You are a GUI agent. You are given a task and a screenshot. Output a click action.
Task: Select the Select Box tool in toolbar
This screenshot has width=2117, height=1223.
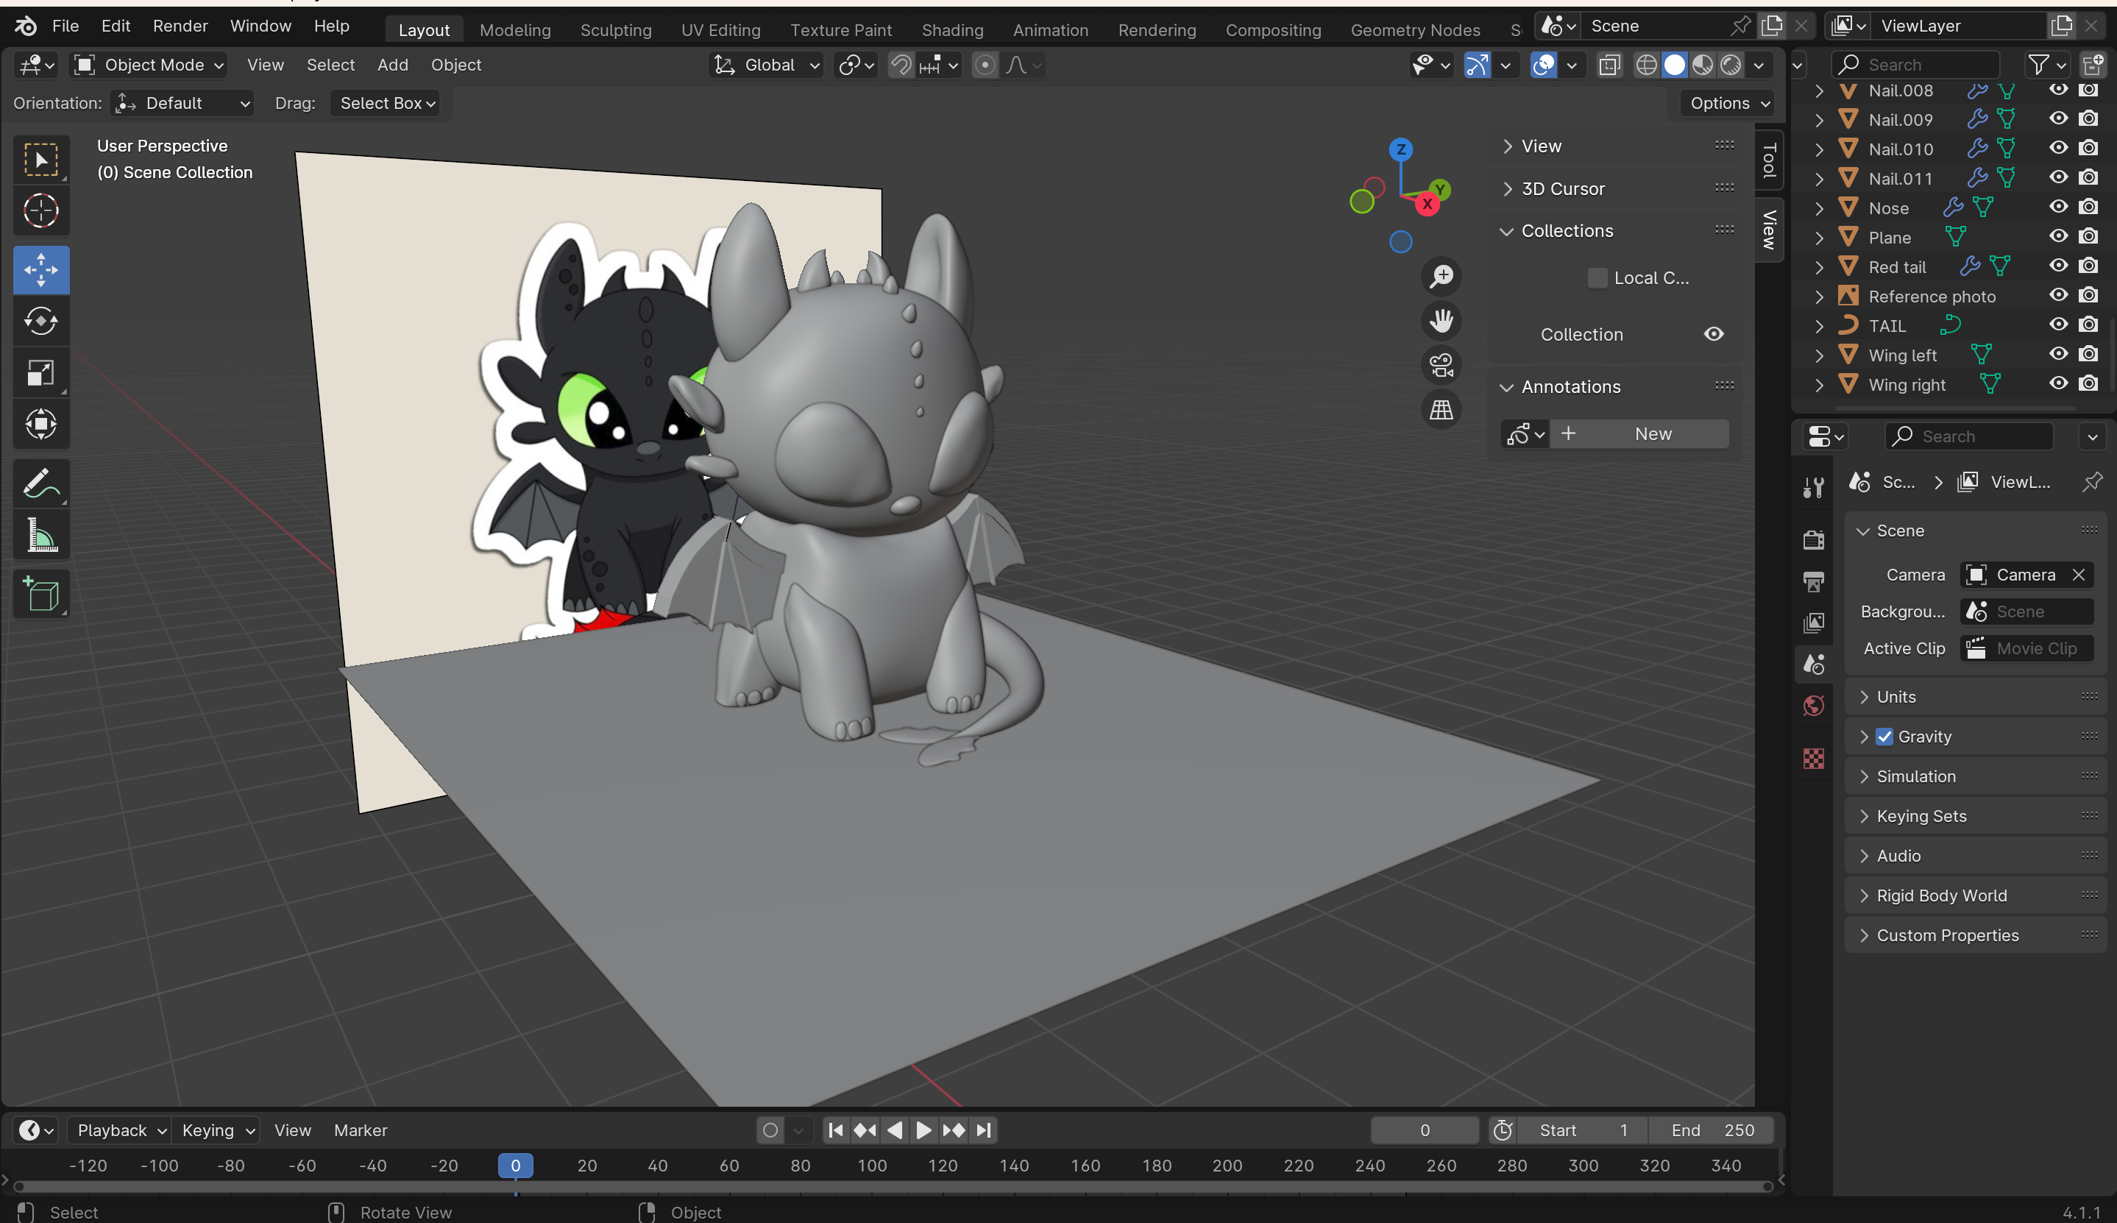coord(41,160)
